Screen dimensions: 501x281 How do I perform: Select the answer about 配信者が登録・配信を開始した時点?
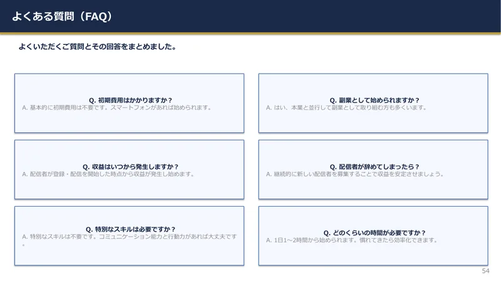tap(108, 174)
